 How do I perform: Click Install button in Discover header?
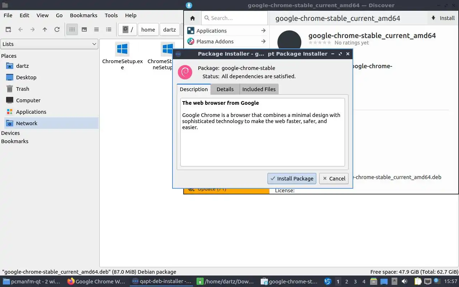click(x=443, y=18)
